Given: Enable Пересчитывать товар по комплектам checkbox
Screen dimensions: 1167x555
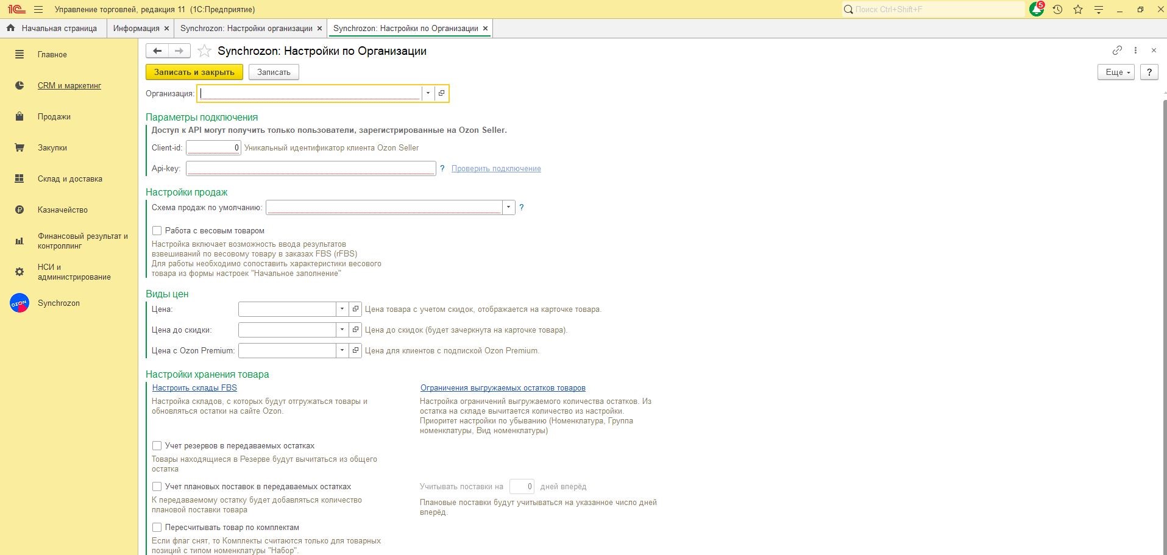Looking at the screenshot, I should coord(157,528).
